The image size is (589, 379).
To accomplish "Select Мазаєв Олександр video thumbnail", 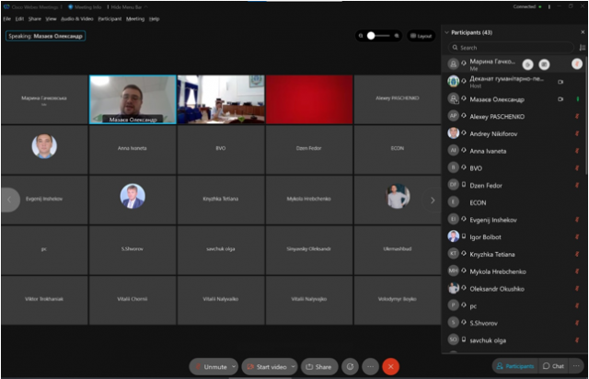I will 133,99.
